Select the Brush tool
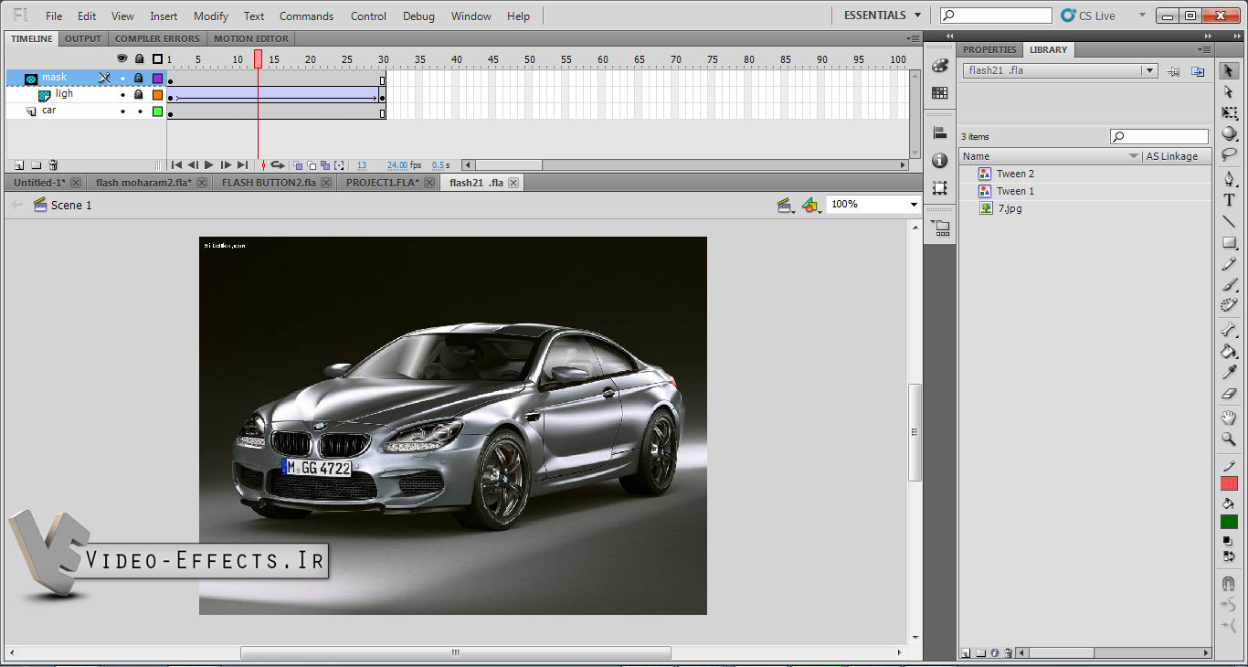 coord(1229,285)
